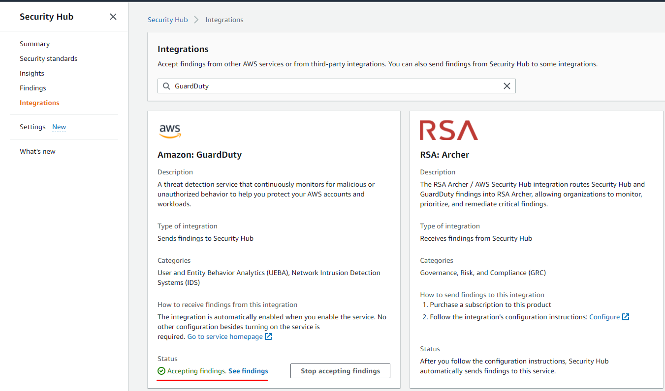Click the Integrations panel heading

(x=183, y=49)
